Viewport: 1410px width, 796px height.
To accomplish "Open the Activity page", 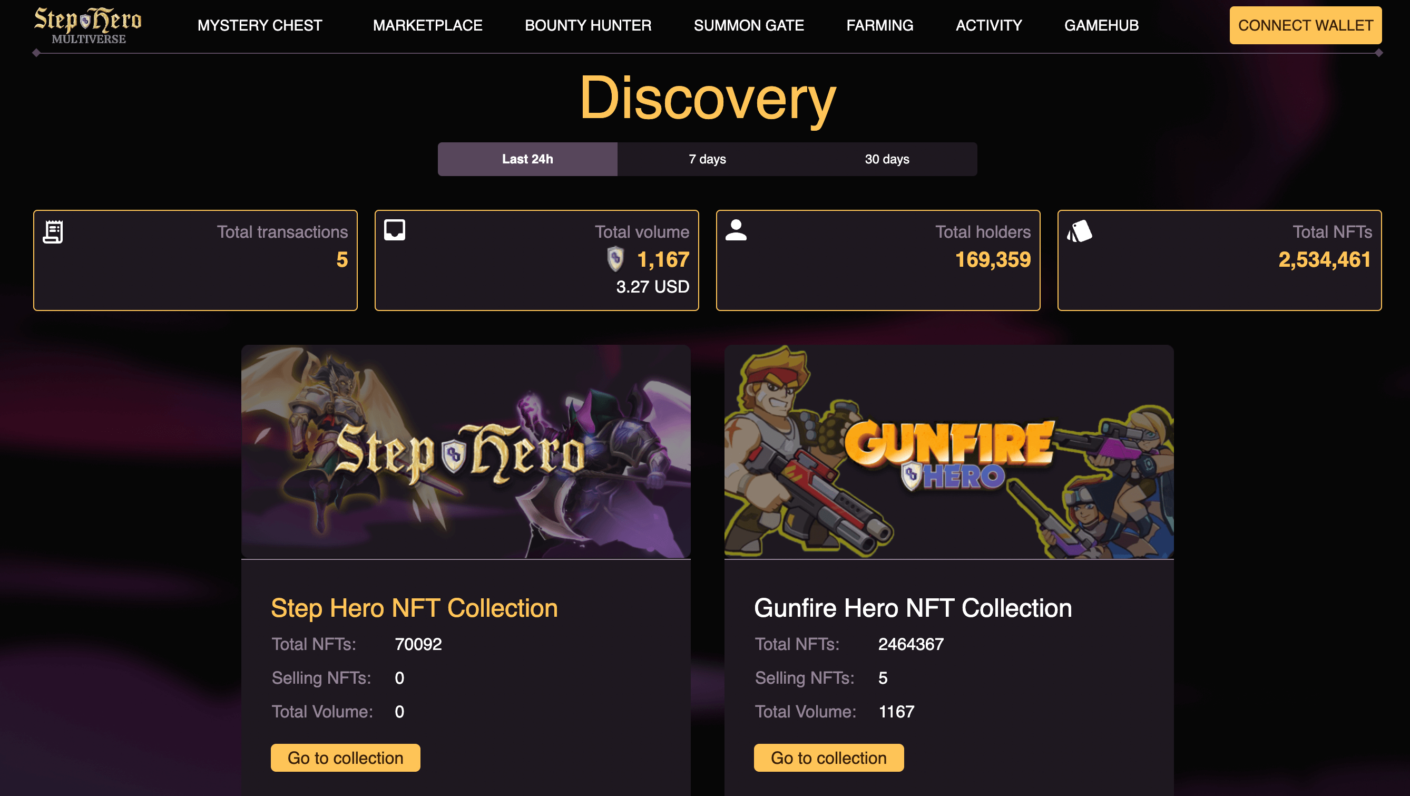I will click(988, 25).
